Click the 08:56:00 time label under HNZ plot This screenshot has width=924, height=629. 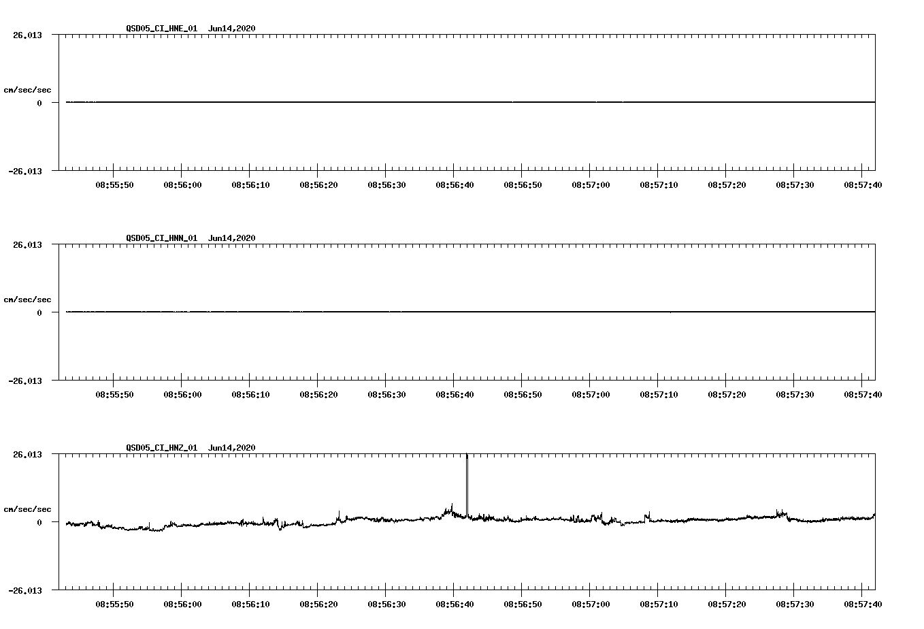pyautogui.click(x=182, y=604)
